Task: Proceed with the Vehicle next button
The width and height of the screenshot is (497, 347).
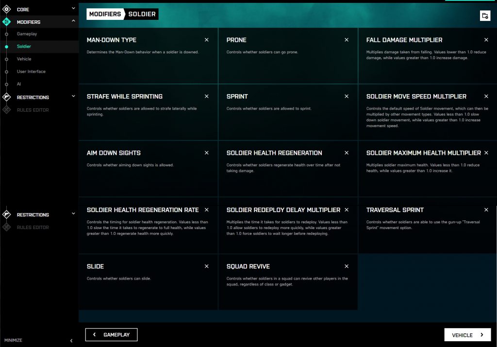Action: coord(467,335)
